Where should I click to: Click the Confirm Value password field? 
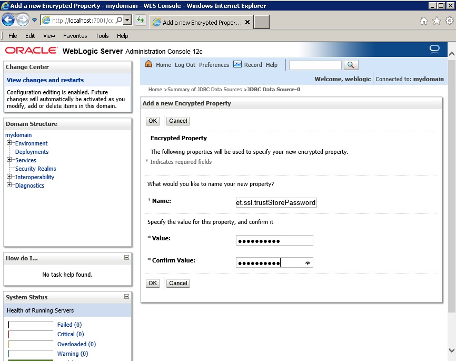pos(274,262)
